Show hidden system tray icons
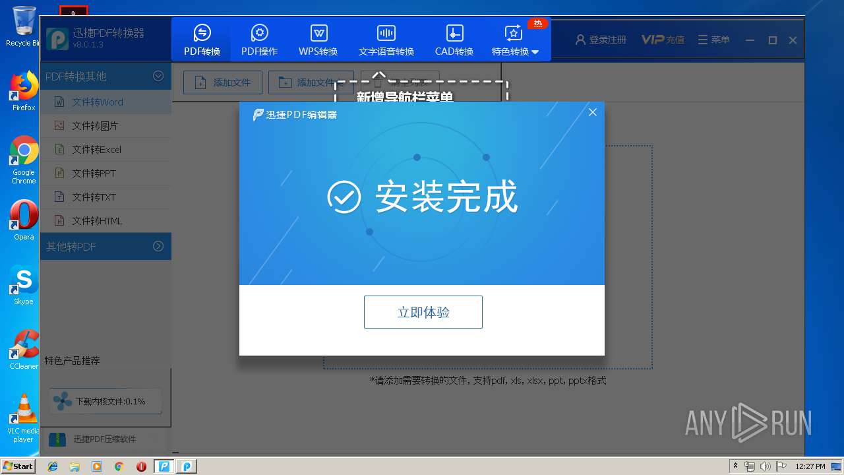The height and width of the screenshot is (475, 844). pyautogui.click(x=736, y=466)
